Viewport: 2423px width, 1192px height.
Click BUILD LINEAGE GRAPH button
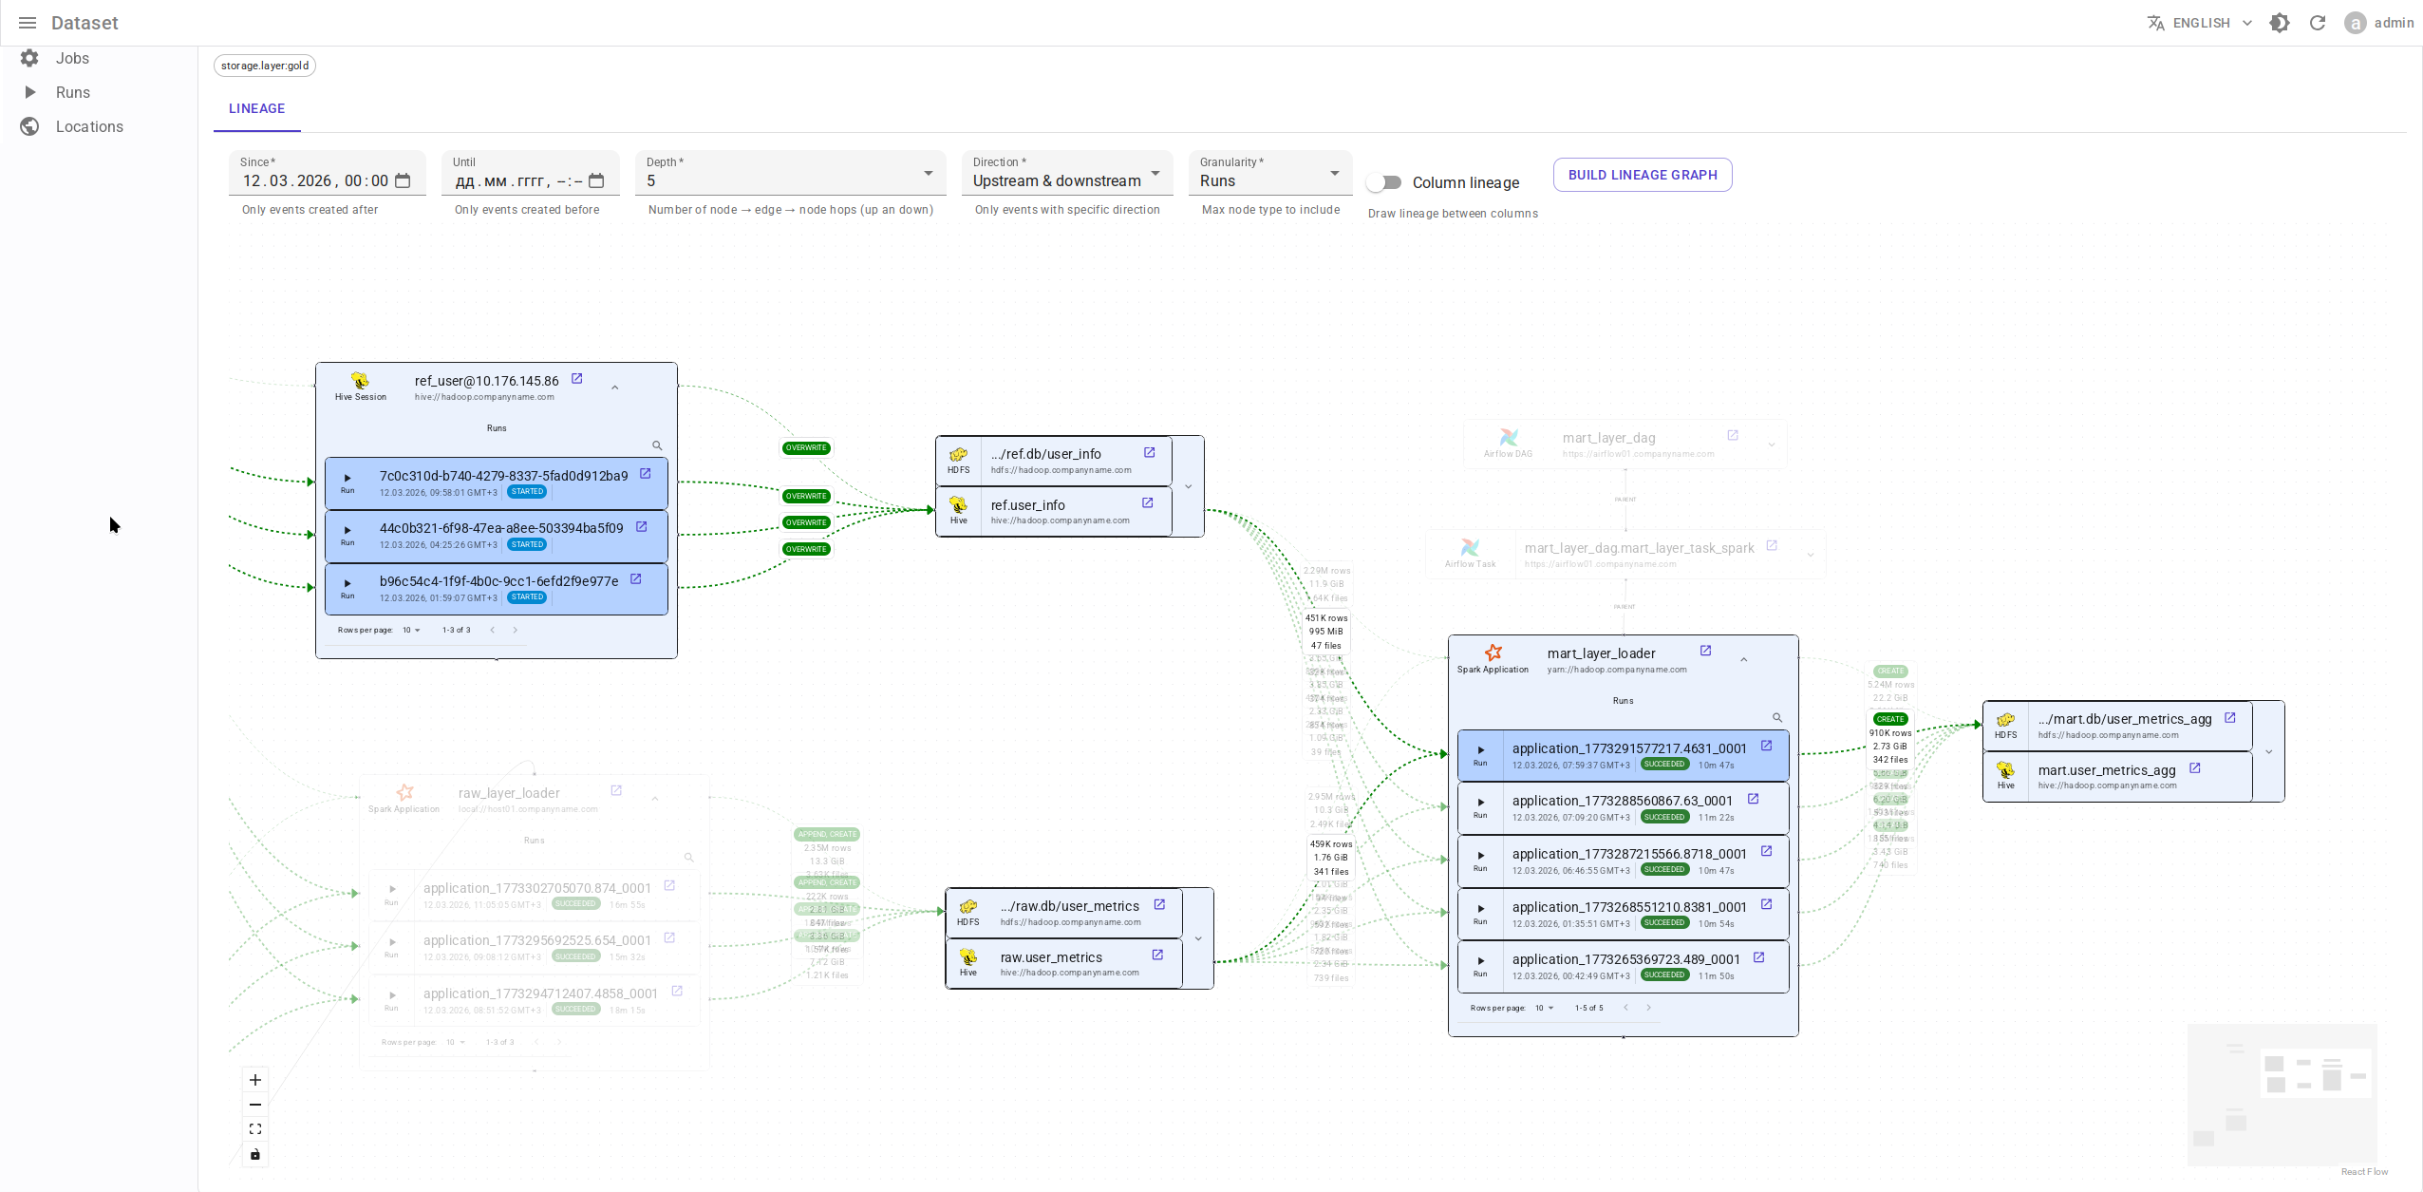pos(1643,175)
